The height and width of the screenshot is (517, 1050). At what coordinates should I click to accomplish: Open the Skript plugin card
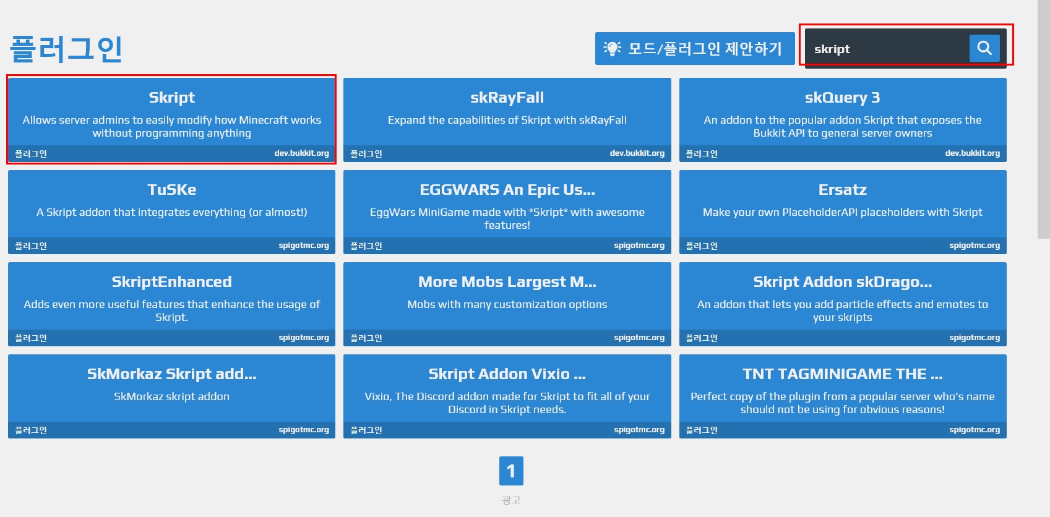171,119
